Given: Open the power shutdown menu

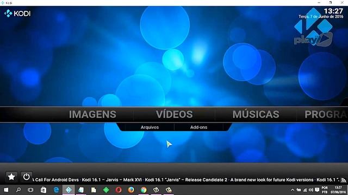Looking at the screenshot, I should click(27, 177).
